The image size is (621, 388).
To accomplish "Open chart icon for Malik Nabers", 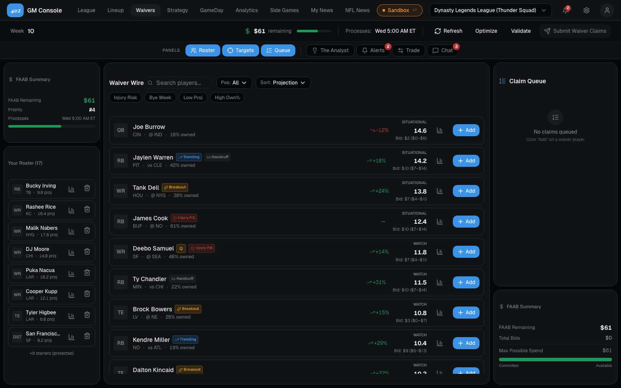I will [72, 231].
